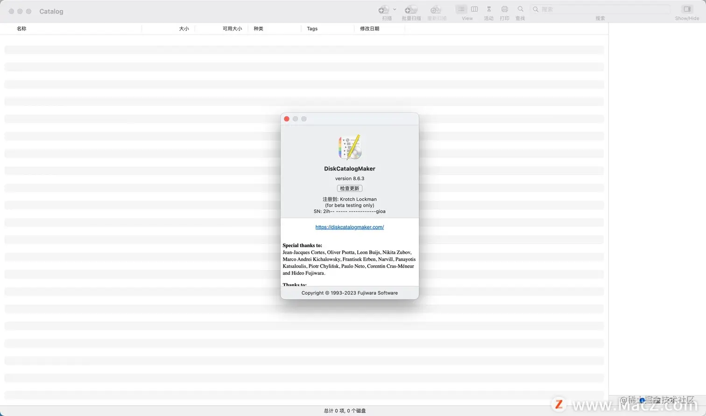The width and height of the screenshot is (706, 416).
Task: Open 活动 (Activity) hourglass icon
Action: click(x=489, y=9)
